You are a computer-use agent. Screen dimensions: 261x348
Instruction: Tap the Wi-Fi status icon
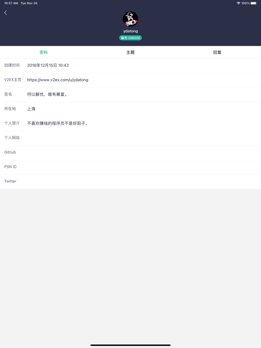tap(238, 3)
